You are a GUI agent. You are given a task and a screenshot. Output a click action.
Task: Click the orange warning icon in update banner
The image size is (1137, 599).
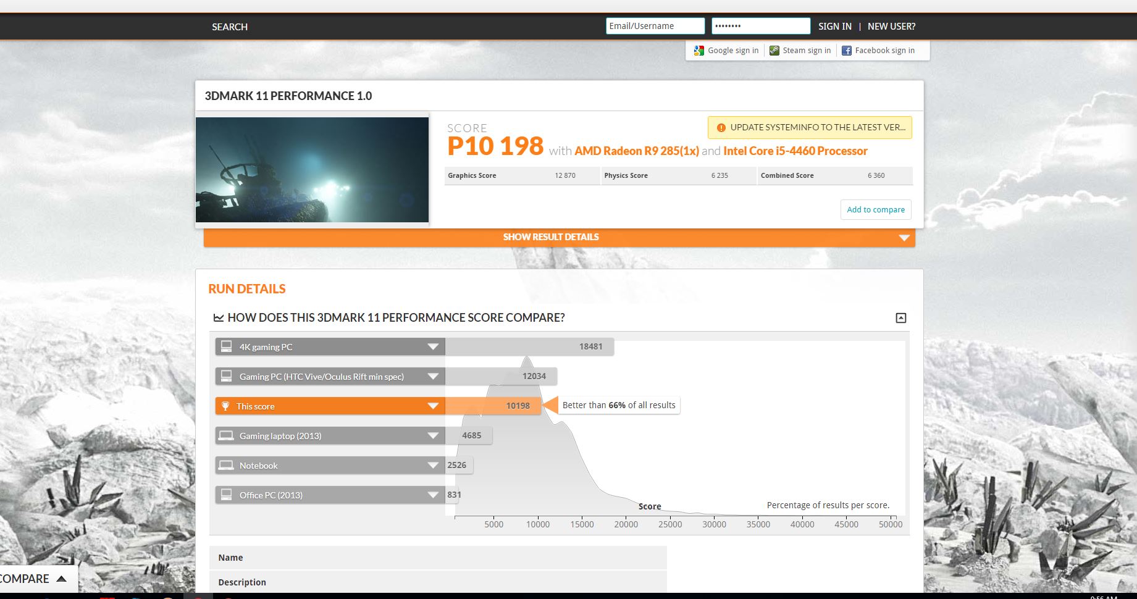pyautogui.click(x=721, y=128)
